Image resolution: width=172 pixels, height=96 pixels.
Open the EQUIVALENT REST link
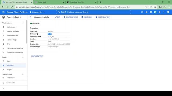click(37, 56)
